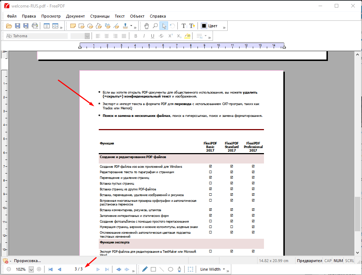
Task: Choose the Text edit tool
Action: coord(184,26)
